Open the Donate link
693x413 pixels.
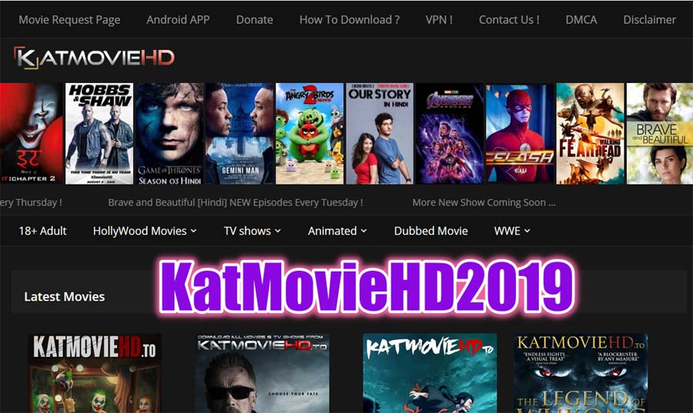[x=255, y=20]
